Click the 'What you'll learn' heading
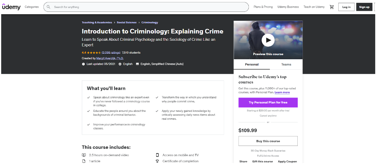 tap(106, 88)
